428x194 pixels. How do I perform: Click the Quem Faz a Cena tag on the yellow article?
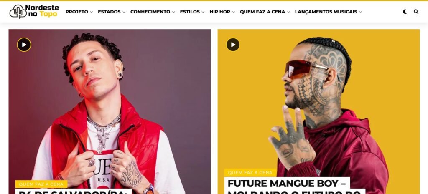[250, 172]
